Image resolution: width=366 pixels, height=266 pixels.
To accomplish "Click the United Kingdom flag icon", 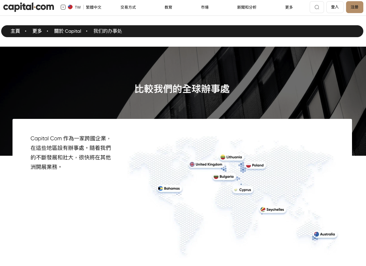I will point(192,164).
